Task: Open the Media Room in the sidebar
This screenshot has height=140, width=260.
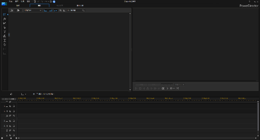Action: pyautogui.click(x=5, y=15)
